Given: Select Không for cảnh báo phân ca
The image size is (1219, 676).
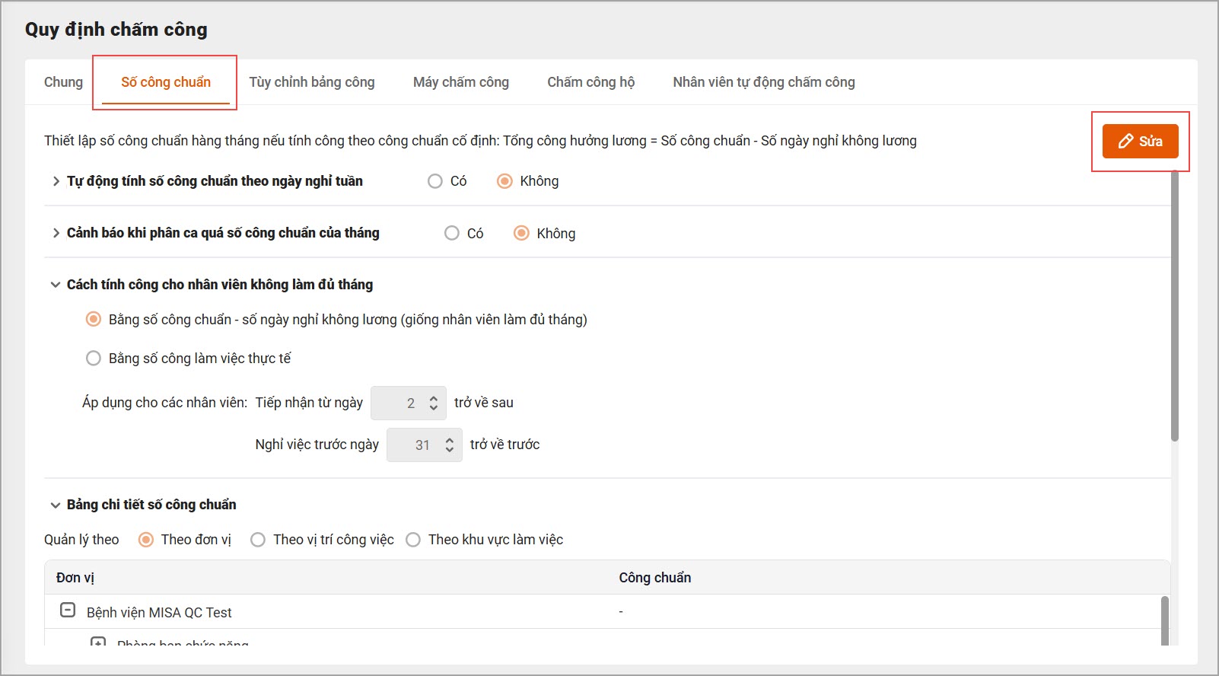Looking at the screenshot, I should point(521,233).
